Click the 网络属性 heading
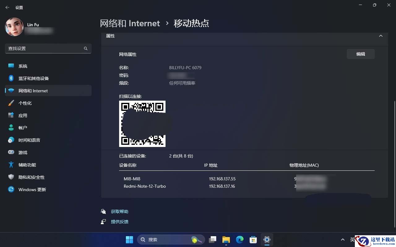The height and width of the screenshot is (247, 396). click(x=128, y=54)
